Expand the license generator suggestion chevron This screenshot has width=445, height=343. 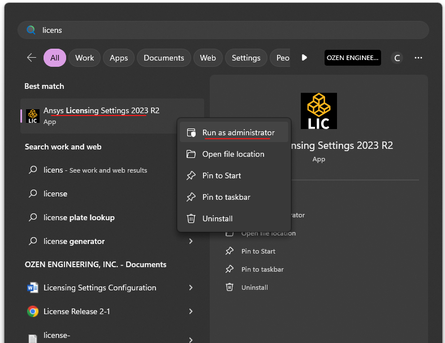pyautogui.click(x=191, y=241)
